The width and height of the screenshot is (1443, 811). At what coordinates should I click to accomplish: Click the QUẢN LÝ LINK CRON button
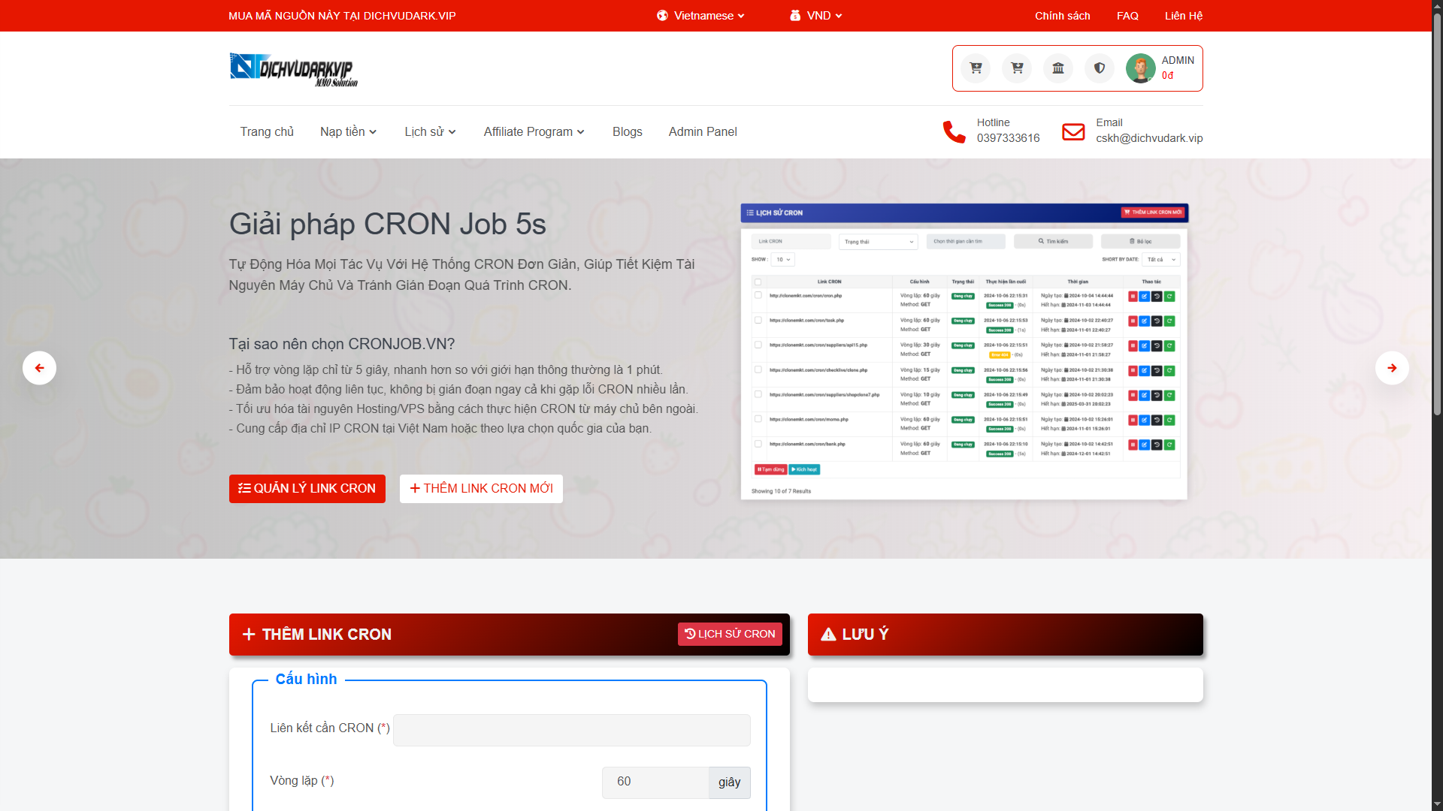tap(307, 489)
